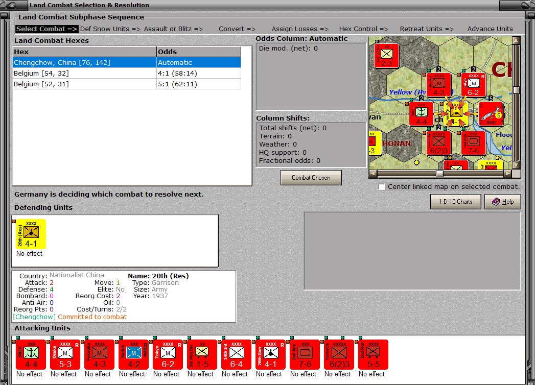Image resolution: width=535 pixels, height=385 pixels.
Task: Select the 14th Inf 6-4 attacking unit
Action: [x=236, y=354]
